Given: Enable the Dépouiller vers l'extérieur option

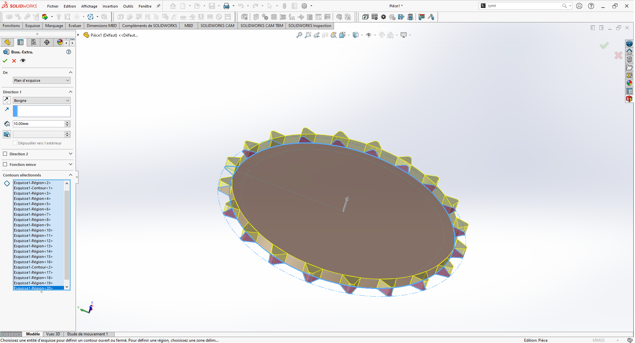Looking at the screenshot, I should pos(15,143).
